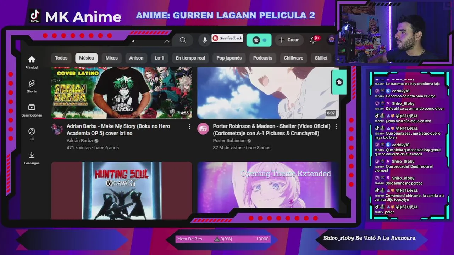
Task: Collapse the search suggestions chevron
Action: [167, 41]
